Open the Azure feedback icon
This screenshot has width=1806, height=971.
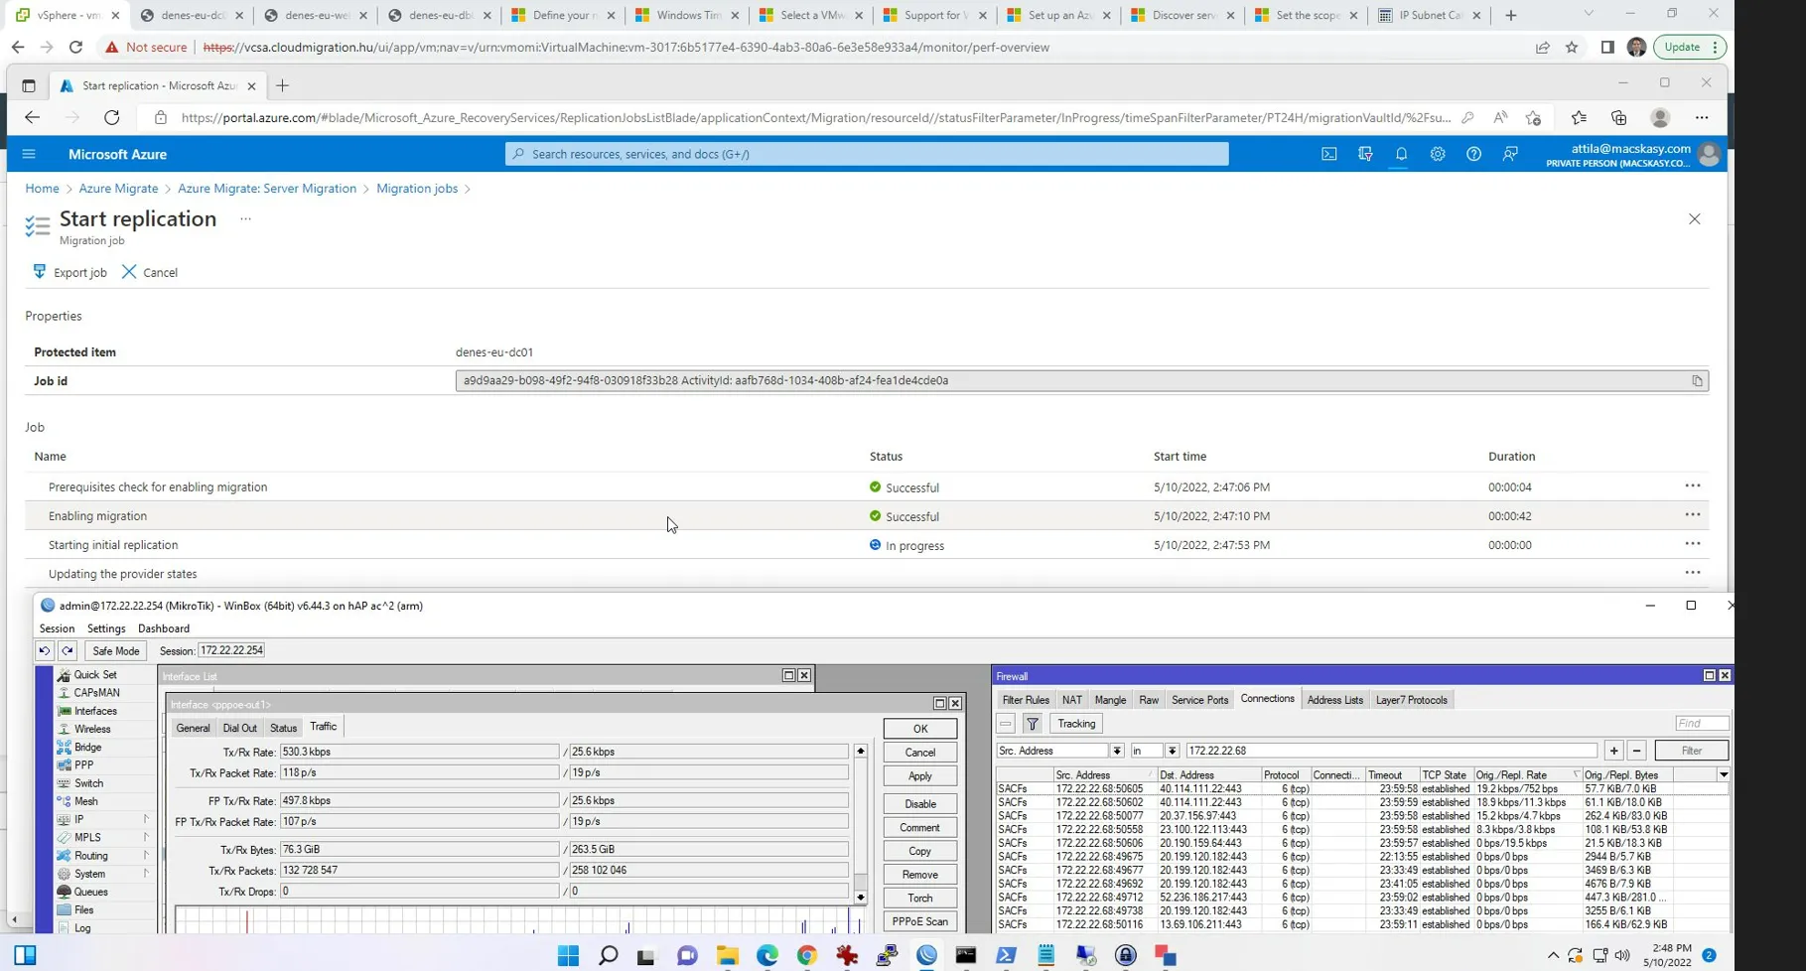click(x=1510, y=154)
